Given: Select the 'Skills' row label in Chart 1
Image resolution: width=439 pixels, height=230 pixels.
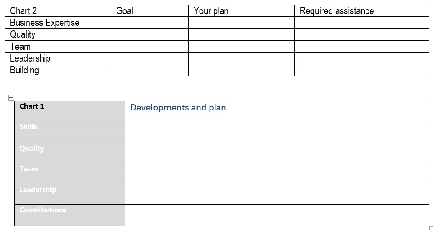Looking at the screenshot, I should point(28,127).
